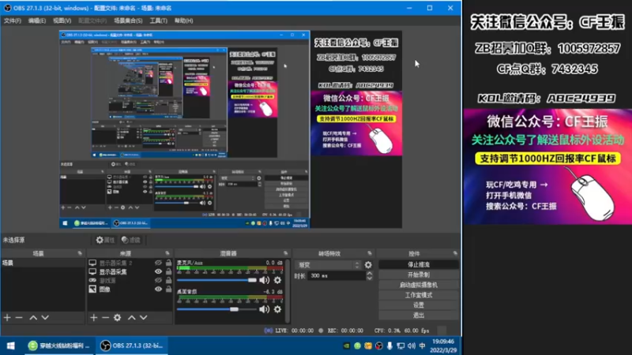Open the 视图(V) menu

tap(62, 21)
